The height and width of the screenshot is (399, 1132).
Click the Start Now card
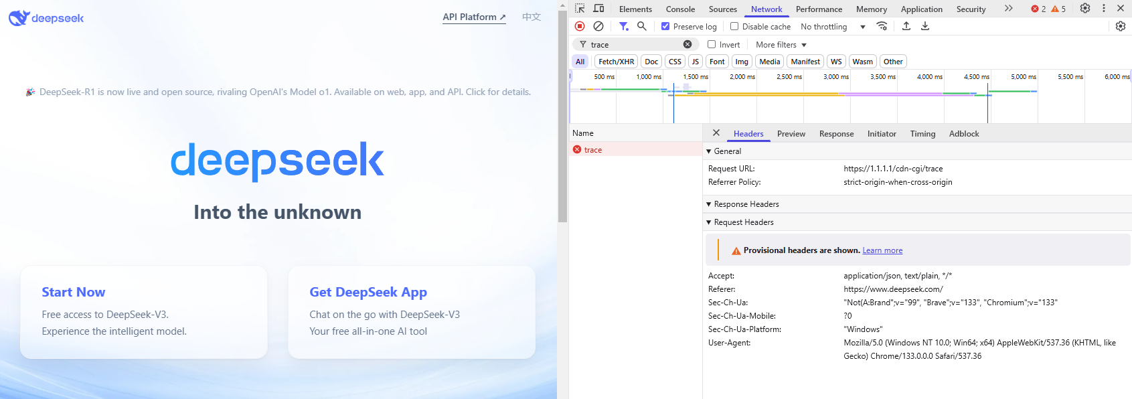click(144, 312)
